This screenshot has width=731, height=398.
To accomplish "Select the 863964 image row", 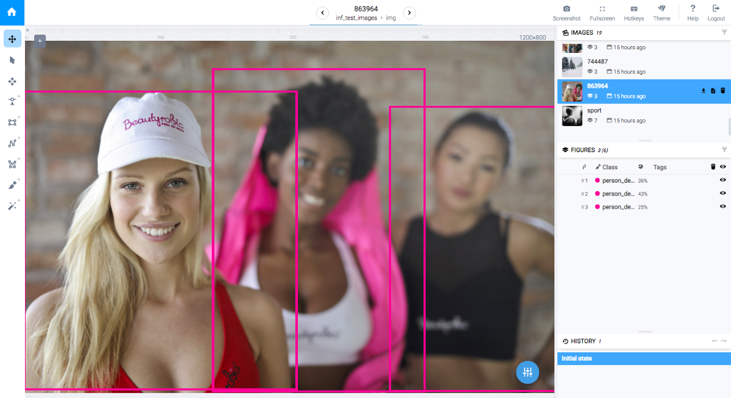I will (x=644, y=91).
